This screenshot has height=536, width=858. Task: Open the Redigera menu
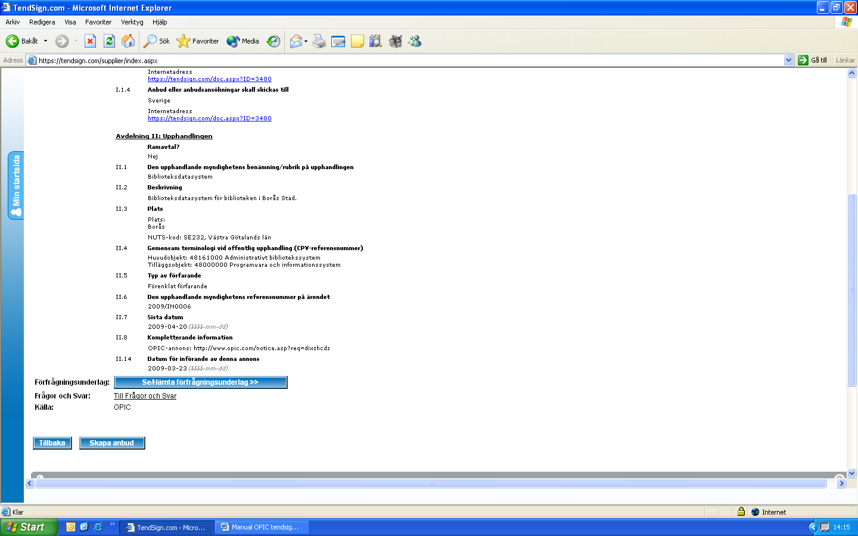coord(42,22)
